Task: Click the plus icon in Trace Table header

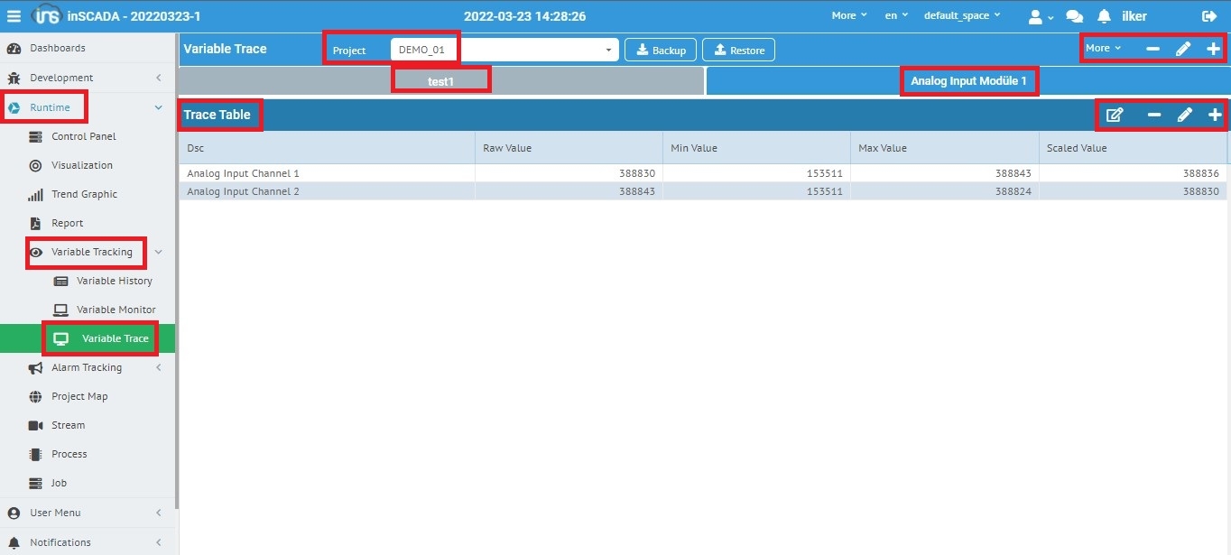Action: click(x=1215, y=115)
